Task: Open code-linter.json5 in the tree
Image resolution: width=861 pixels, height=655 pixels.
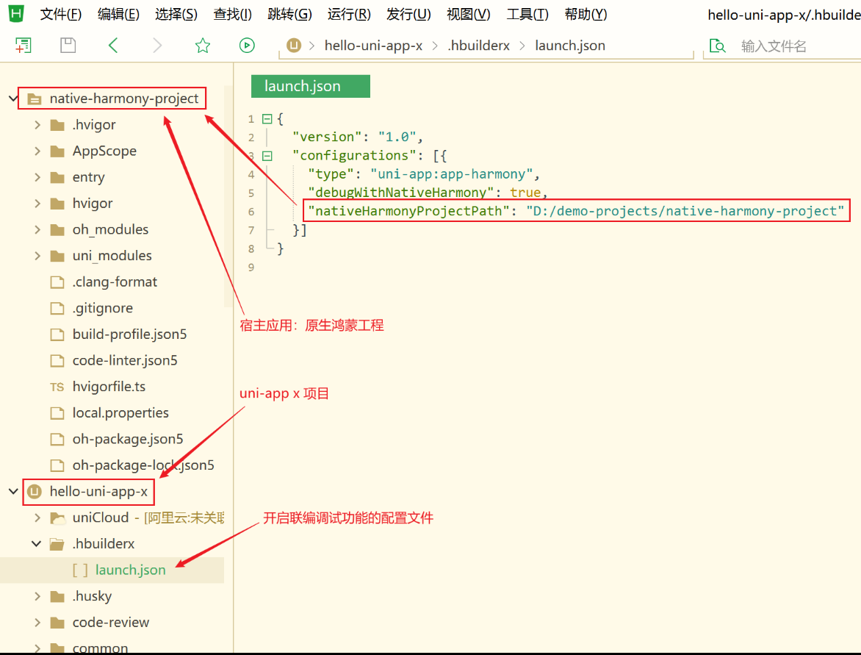Action: coord(125,360)
